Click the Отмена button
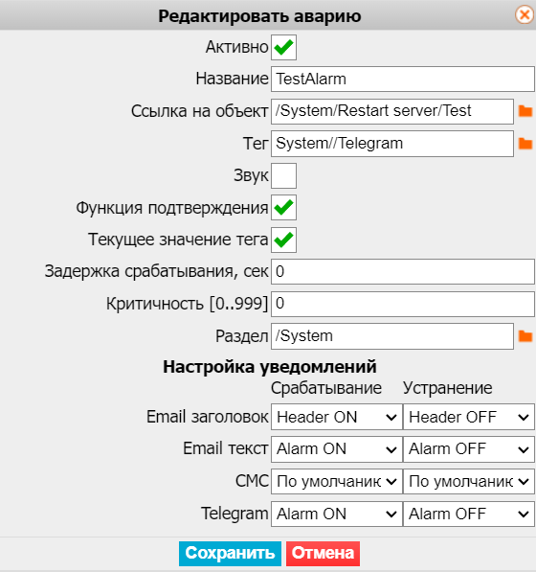This screenshot has height=572, width=536. click(323, 553)
